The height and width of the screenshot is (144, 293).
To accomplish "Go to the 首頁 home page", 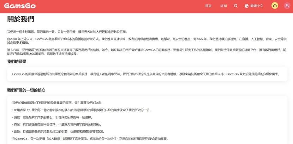I will (208, 6).
